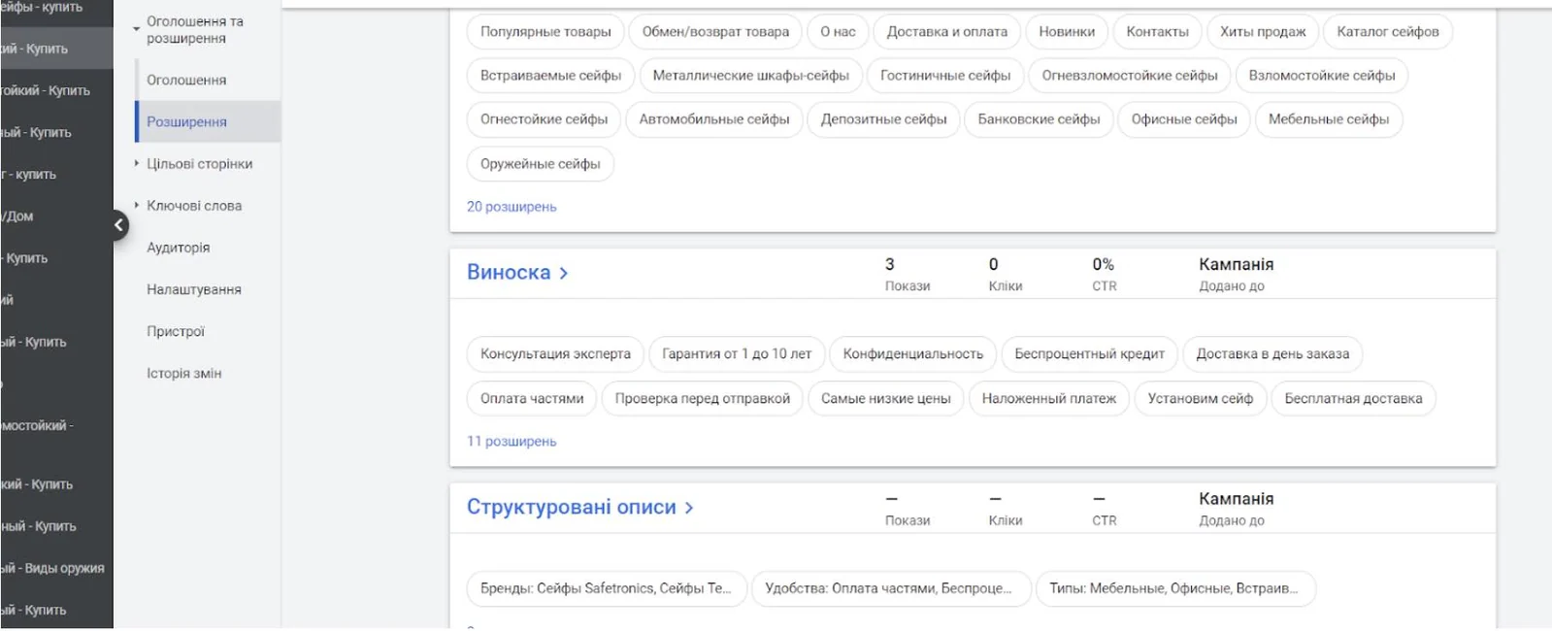Click 'Хиты продаж' chip
Screen dimensions: 1552x631
(1263, 32)
